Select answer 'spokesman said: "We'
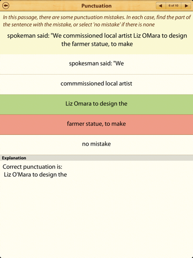This screenshot has width=193, height=258. [x=96, y=64]
